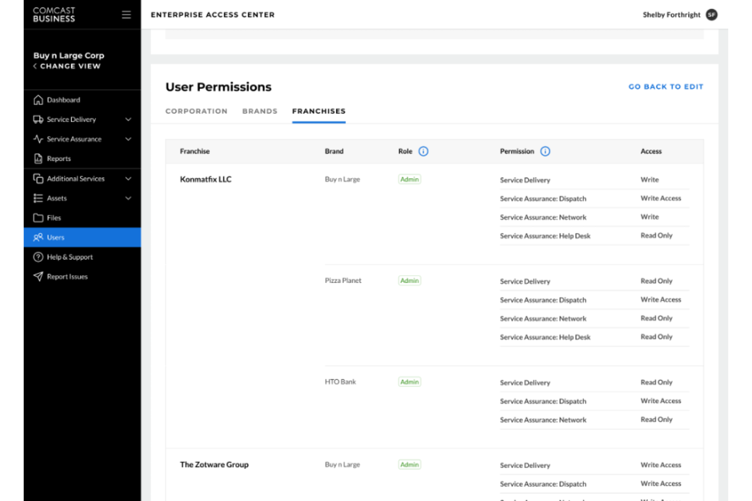This screenshot has width=752, height=501.
Task: Open the hamburger menu beside Comcast Business logo
Action: [126, 15]
